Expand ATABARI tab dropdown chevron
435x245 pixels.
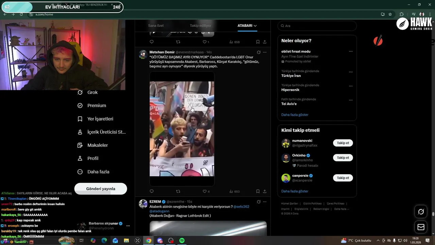point(255,26)
